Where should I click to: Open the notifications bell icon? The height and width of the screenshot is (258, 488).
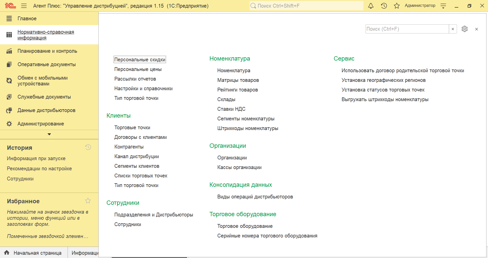pyautogui.click(x=371, y=6)
